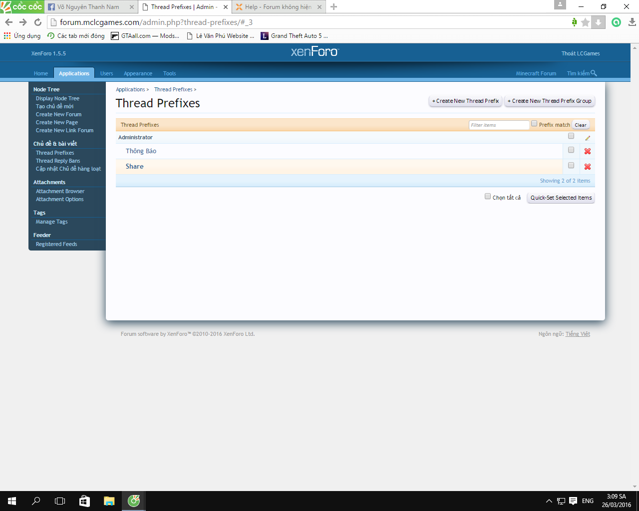Screen dimensions: 639x511
Task: Open the Windows Store taskbar icon
Action: [x=84, y=501]
